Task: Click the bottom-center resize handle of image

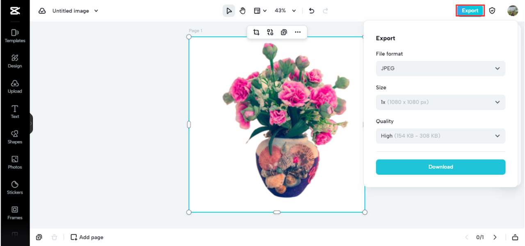Action: 277,212
